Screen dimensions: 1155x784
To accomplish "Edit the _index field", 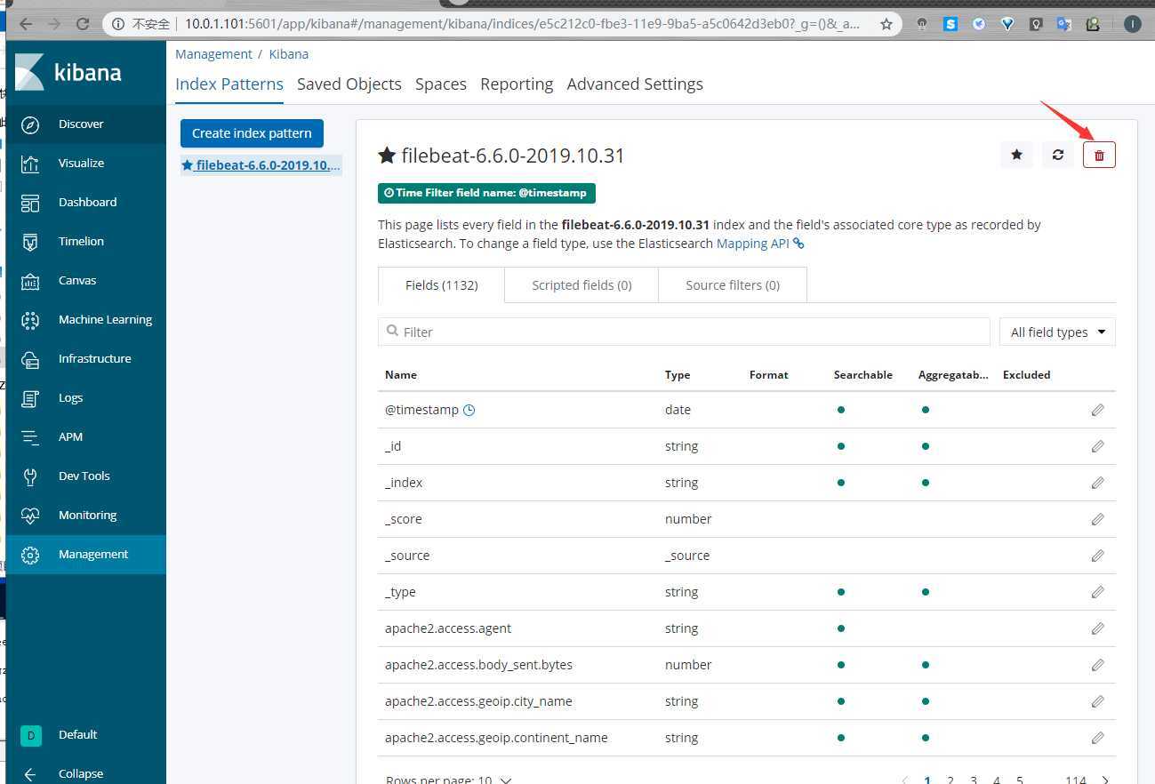I will 1098,483.
